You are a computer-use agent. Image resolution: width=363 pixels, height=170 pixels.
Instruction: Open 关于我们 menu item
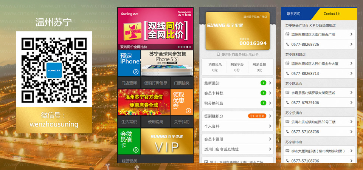click(182, 122)
